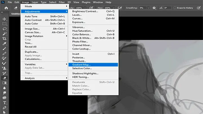Expand the Mode submenu
203x114 pixels.
point(44,6)
